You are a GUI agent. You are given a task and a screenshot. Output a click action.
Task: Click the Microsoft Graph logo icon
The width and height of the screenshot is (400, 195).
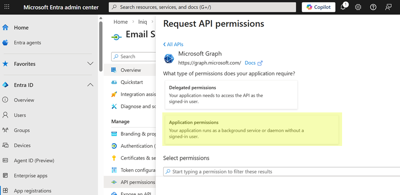[x=169, y=59]
